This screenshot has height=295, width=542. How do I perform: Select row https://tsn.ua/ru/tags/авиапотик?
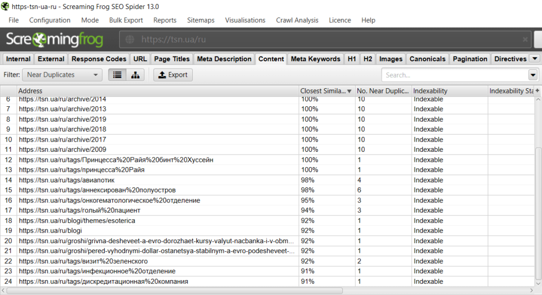(x=267, y=180)
